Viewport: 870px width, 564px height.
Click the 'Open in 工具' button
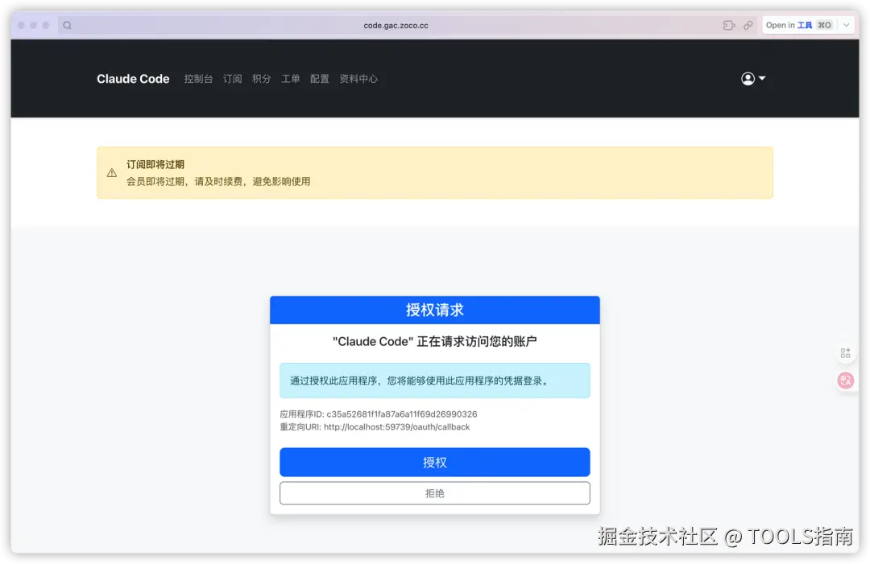pyautogui.click(x=799, y=25)
